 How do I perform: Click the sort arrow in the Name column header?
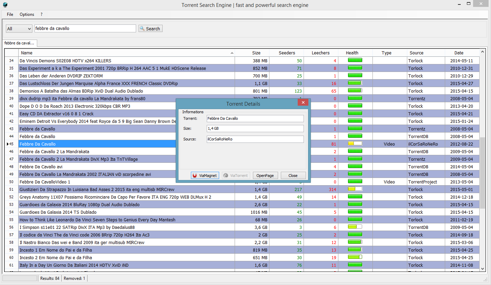[x=232, y=53]
